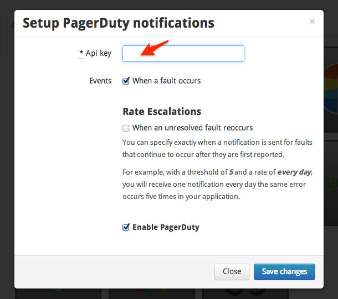Click the Close button in footer

pyautogui.click(x=232, y=271)
